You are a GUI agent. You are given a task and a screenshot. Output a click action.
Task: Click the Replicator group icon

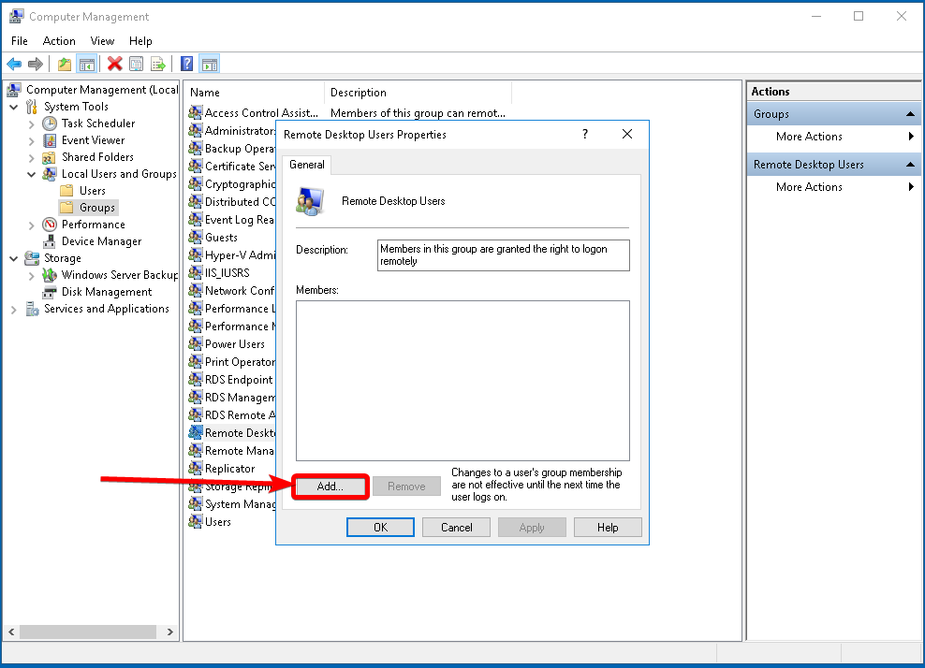click(196, 468)
